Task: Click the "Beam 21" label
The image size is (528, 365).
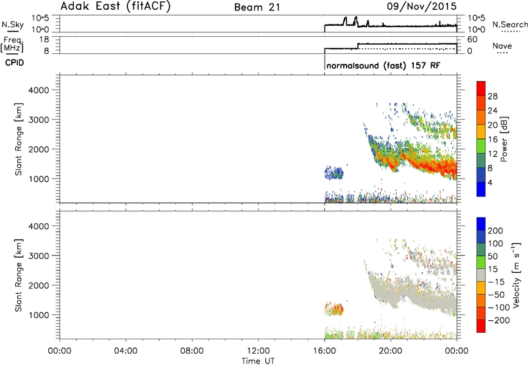Action: tap(257, 7)
